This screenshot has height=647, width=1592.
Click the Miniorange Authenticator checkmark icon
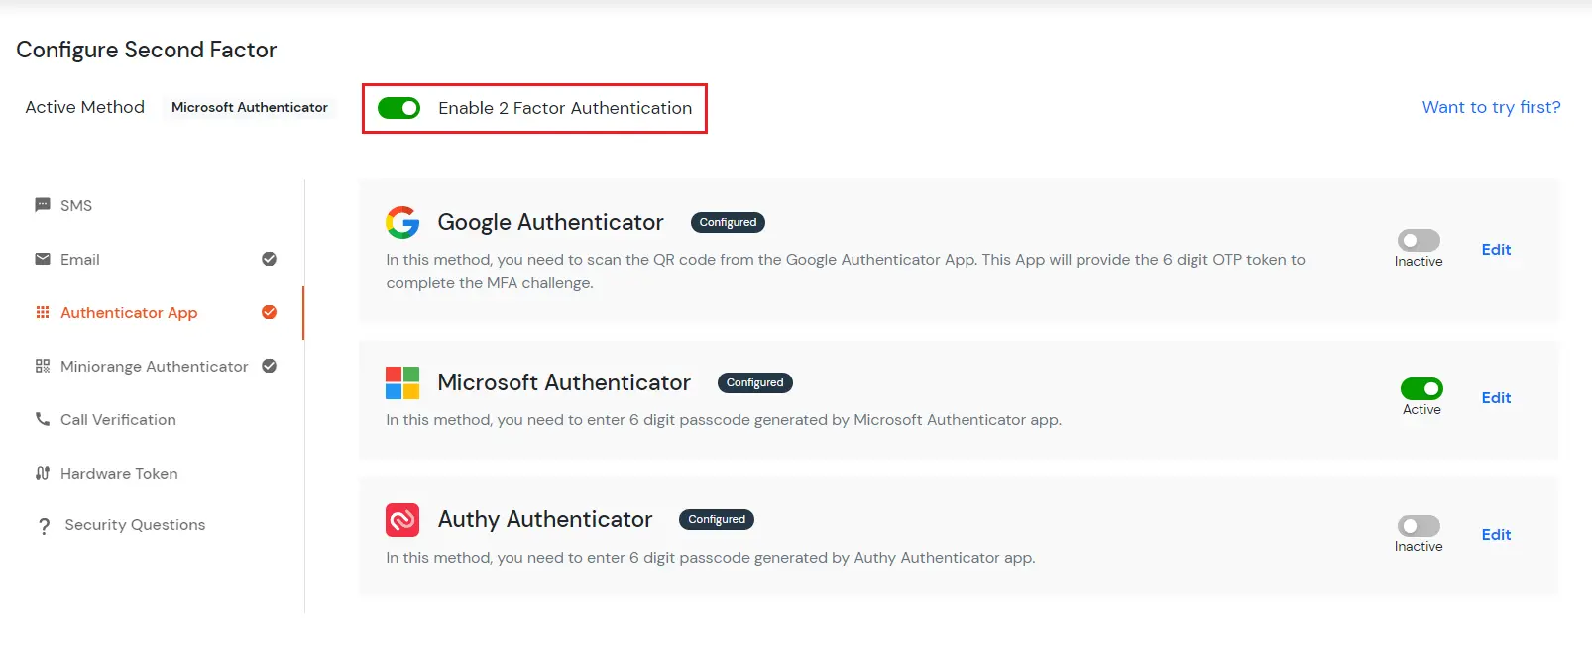(x=269, y=366)
